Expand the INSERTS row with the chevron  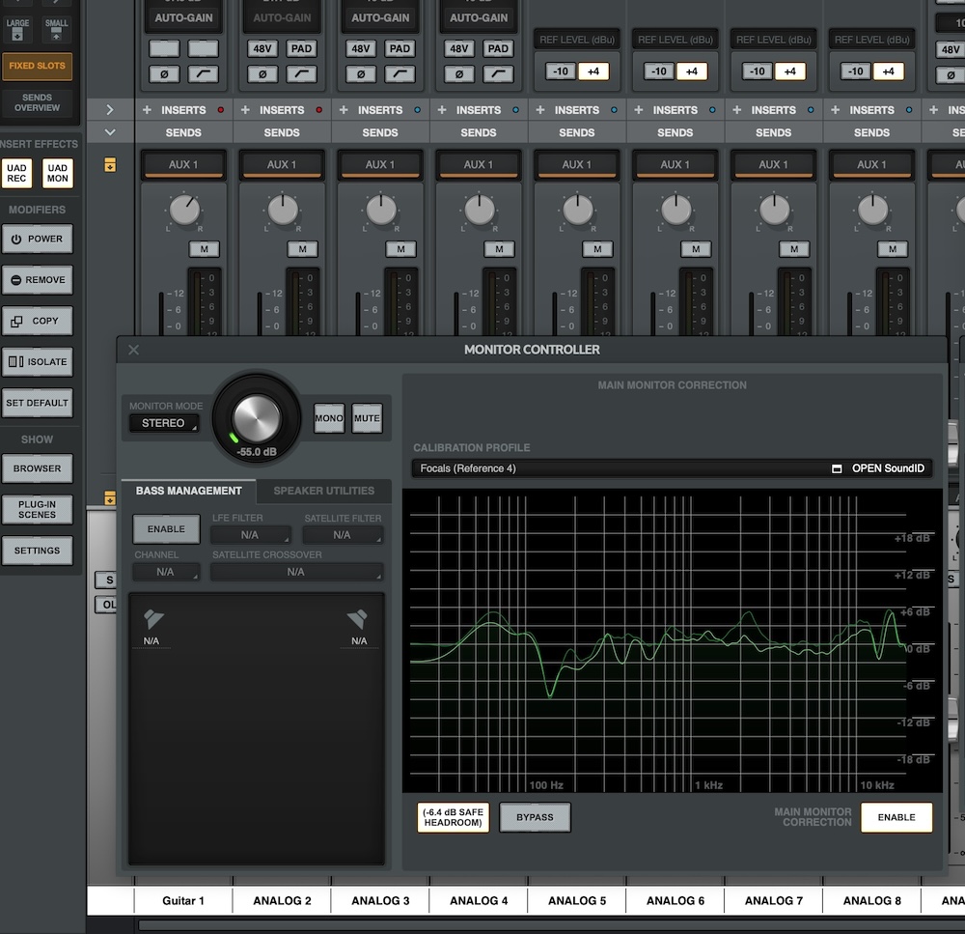(x=110, y=110)
